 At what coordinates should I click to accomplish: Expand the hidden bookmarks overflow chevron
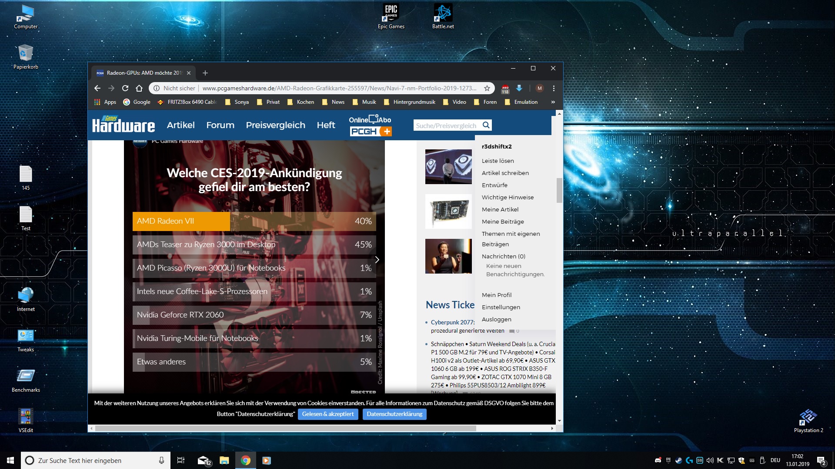pos(553,102)
